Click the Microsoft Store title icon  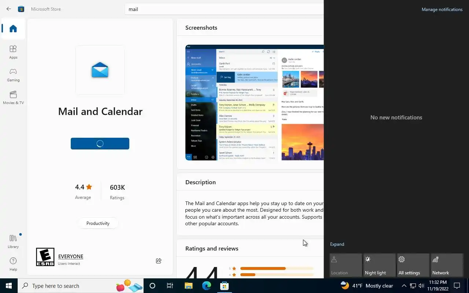pos(21,9)
